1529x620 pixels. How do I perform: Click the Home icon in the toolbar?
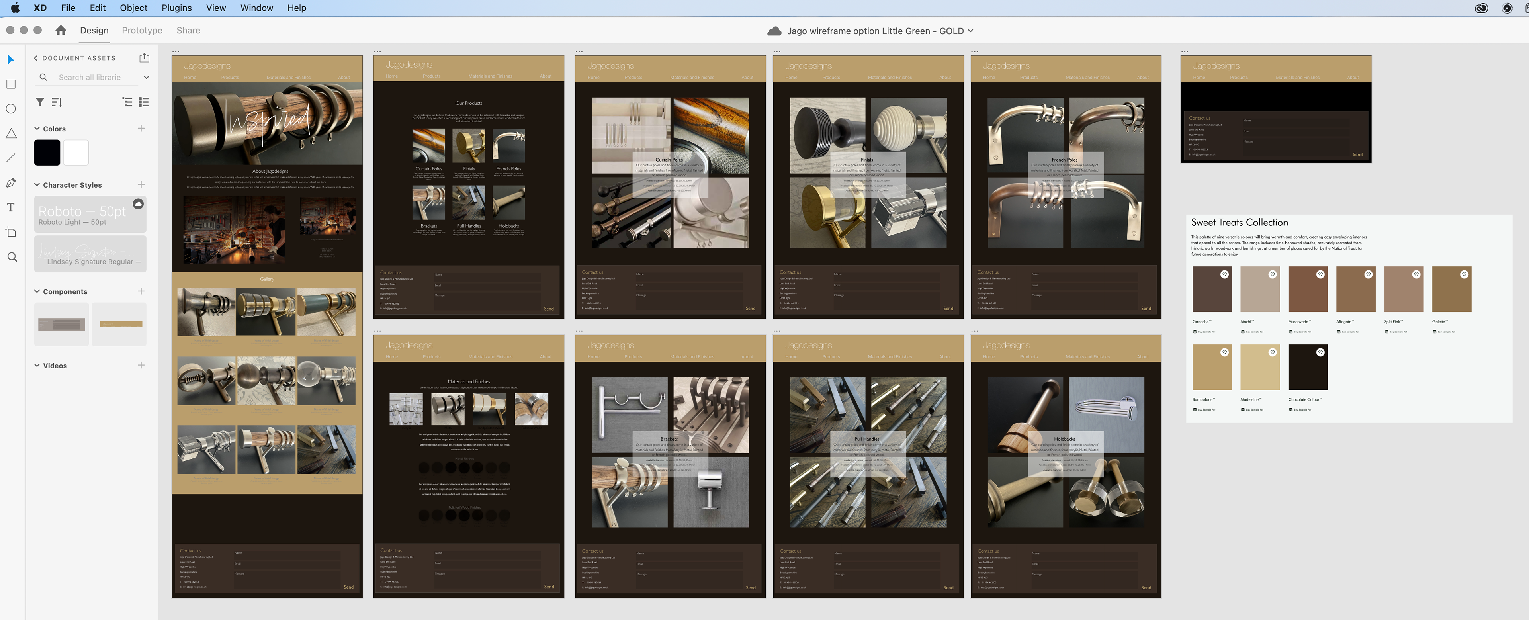click(61, 30)
